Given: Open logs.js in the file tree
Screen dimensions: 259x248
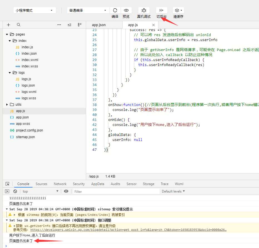Looking at the screenshot, I should 26,79.
